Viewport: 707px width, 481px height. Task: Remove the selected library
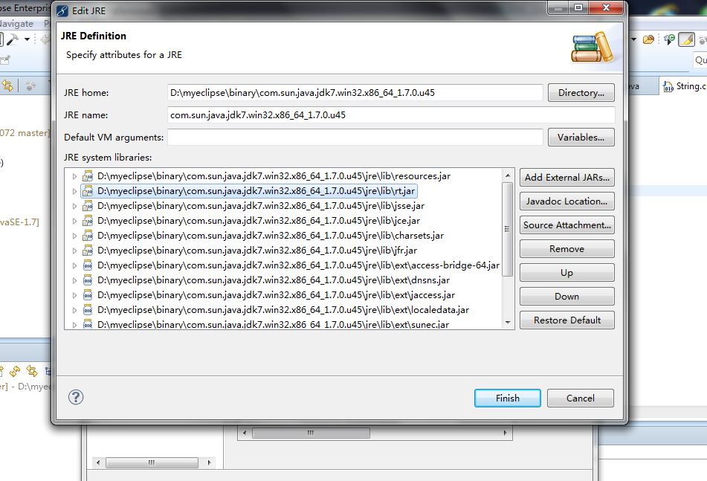566,249
